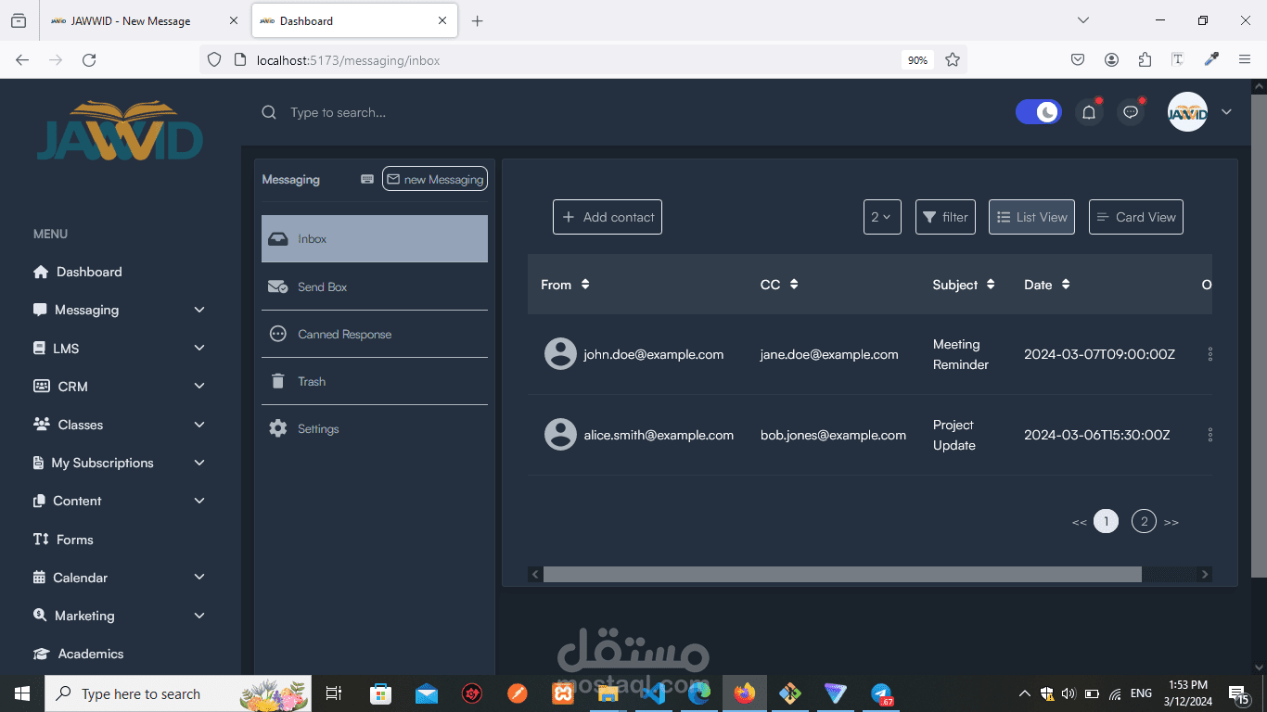Switch to Card View
The height and width of the screenshot is (712, 1267).
[x=1136, y=217]
